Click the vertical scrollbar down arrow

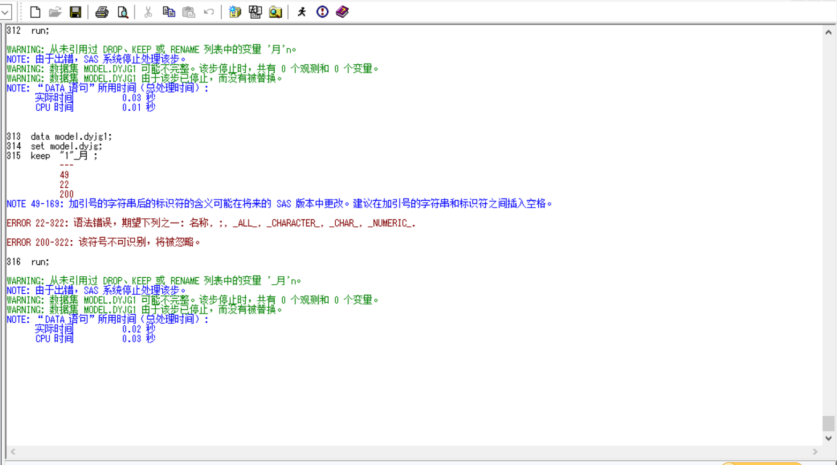(x=828, y=438)
